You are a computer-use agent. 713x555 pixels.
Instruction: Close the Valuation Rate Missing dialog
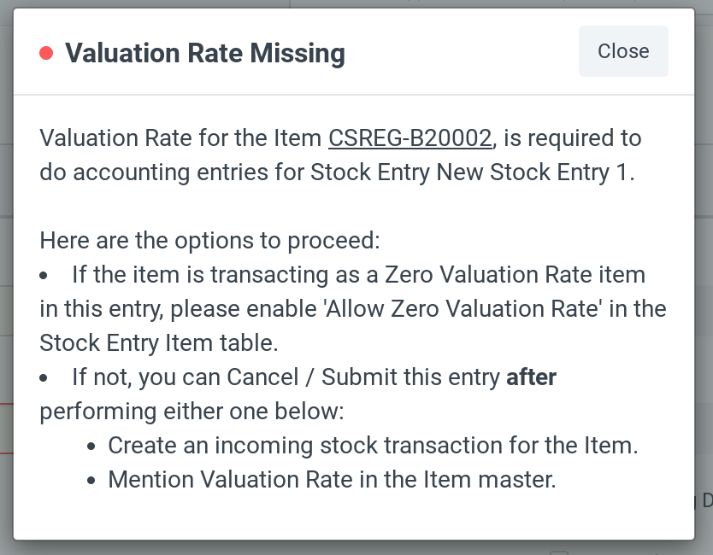[x=623, y=51]
